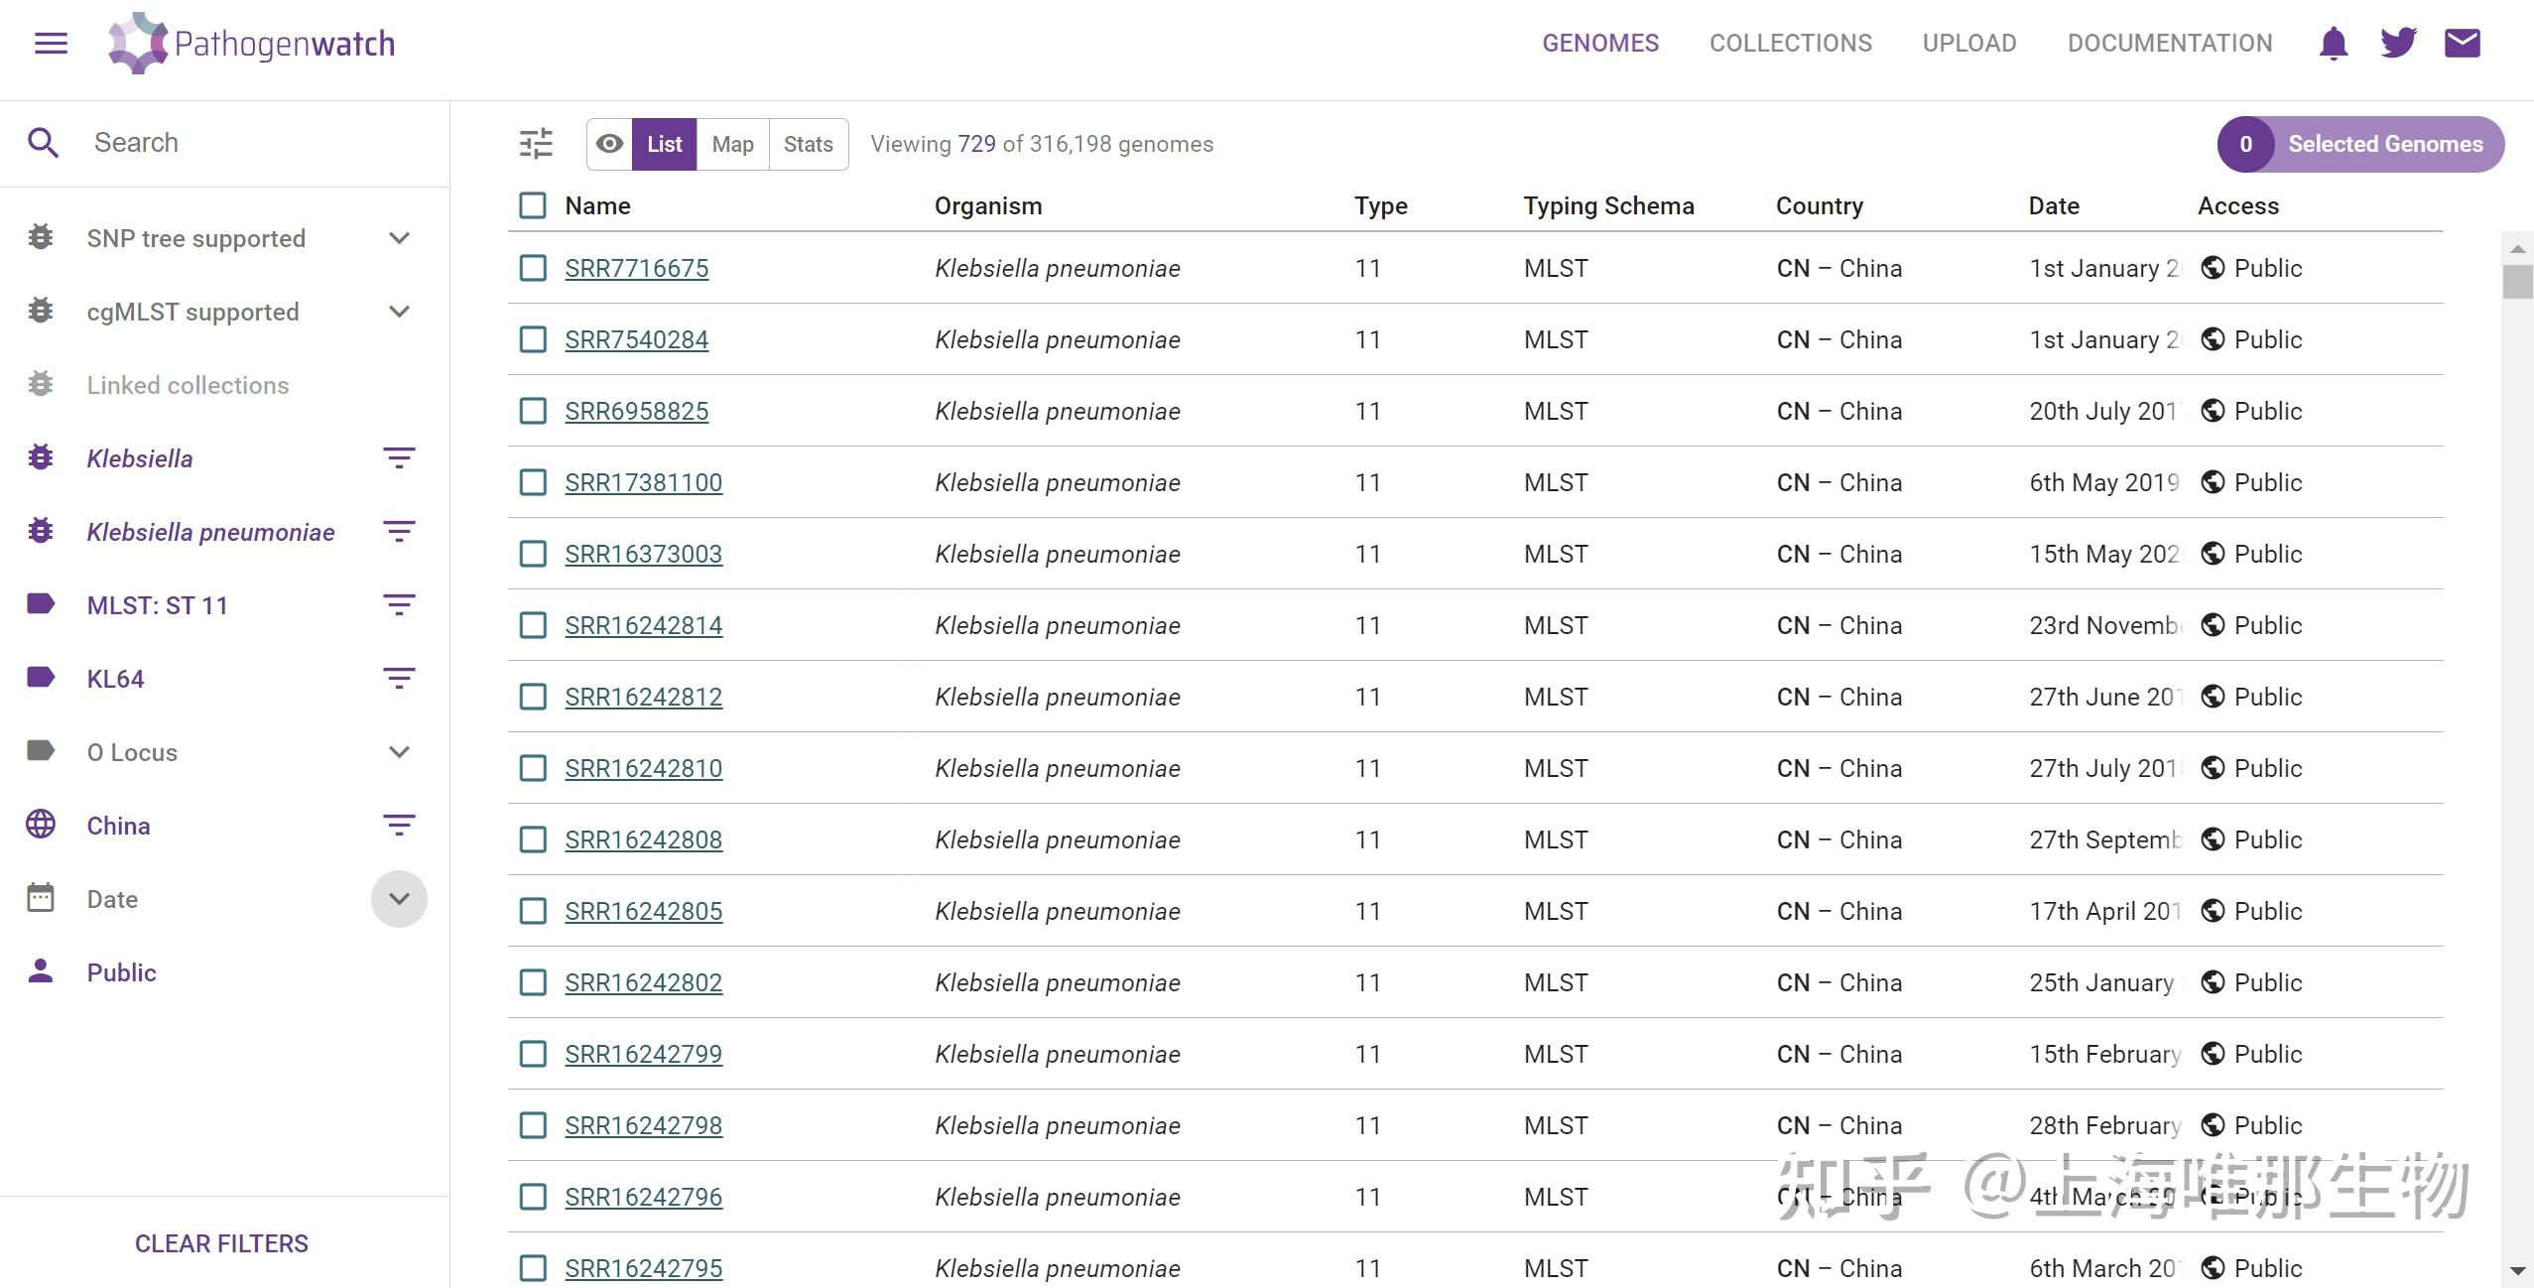Image resolution: width=2534 pixels, height=1288 pixels.
Task: Toggle the eye visibility button
Action: click(610, 144)
